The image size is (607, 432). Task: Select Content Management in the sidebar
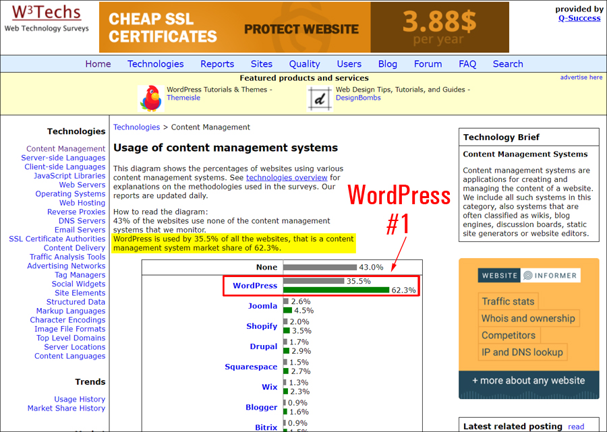click(66, 148)
